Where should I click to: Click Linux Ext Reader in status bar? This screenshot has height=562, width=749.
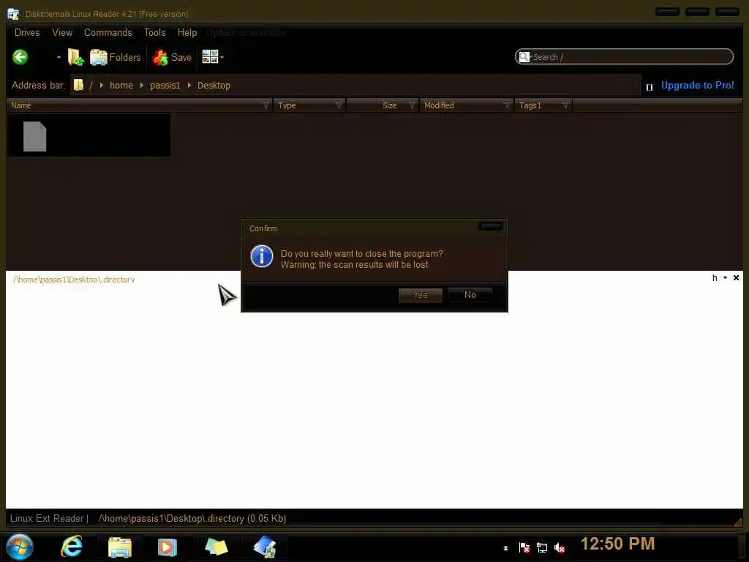[47, 519]
